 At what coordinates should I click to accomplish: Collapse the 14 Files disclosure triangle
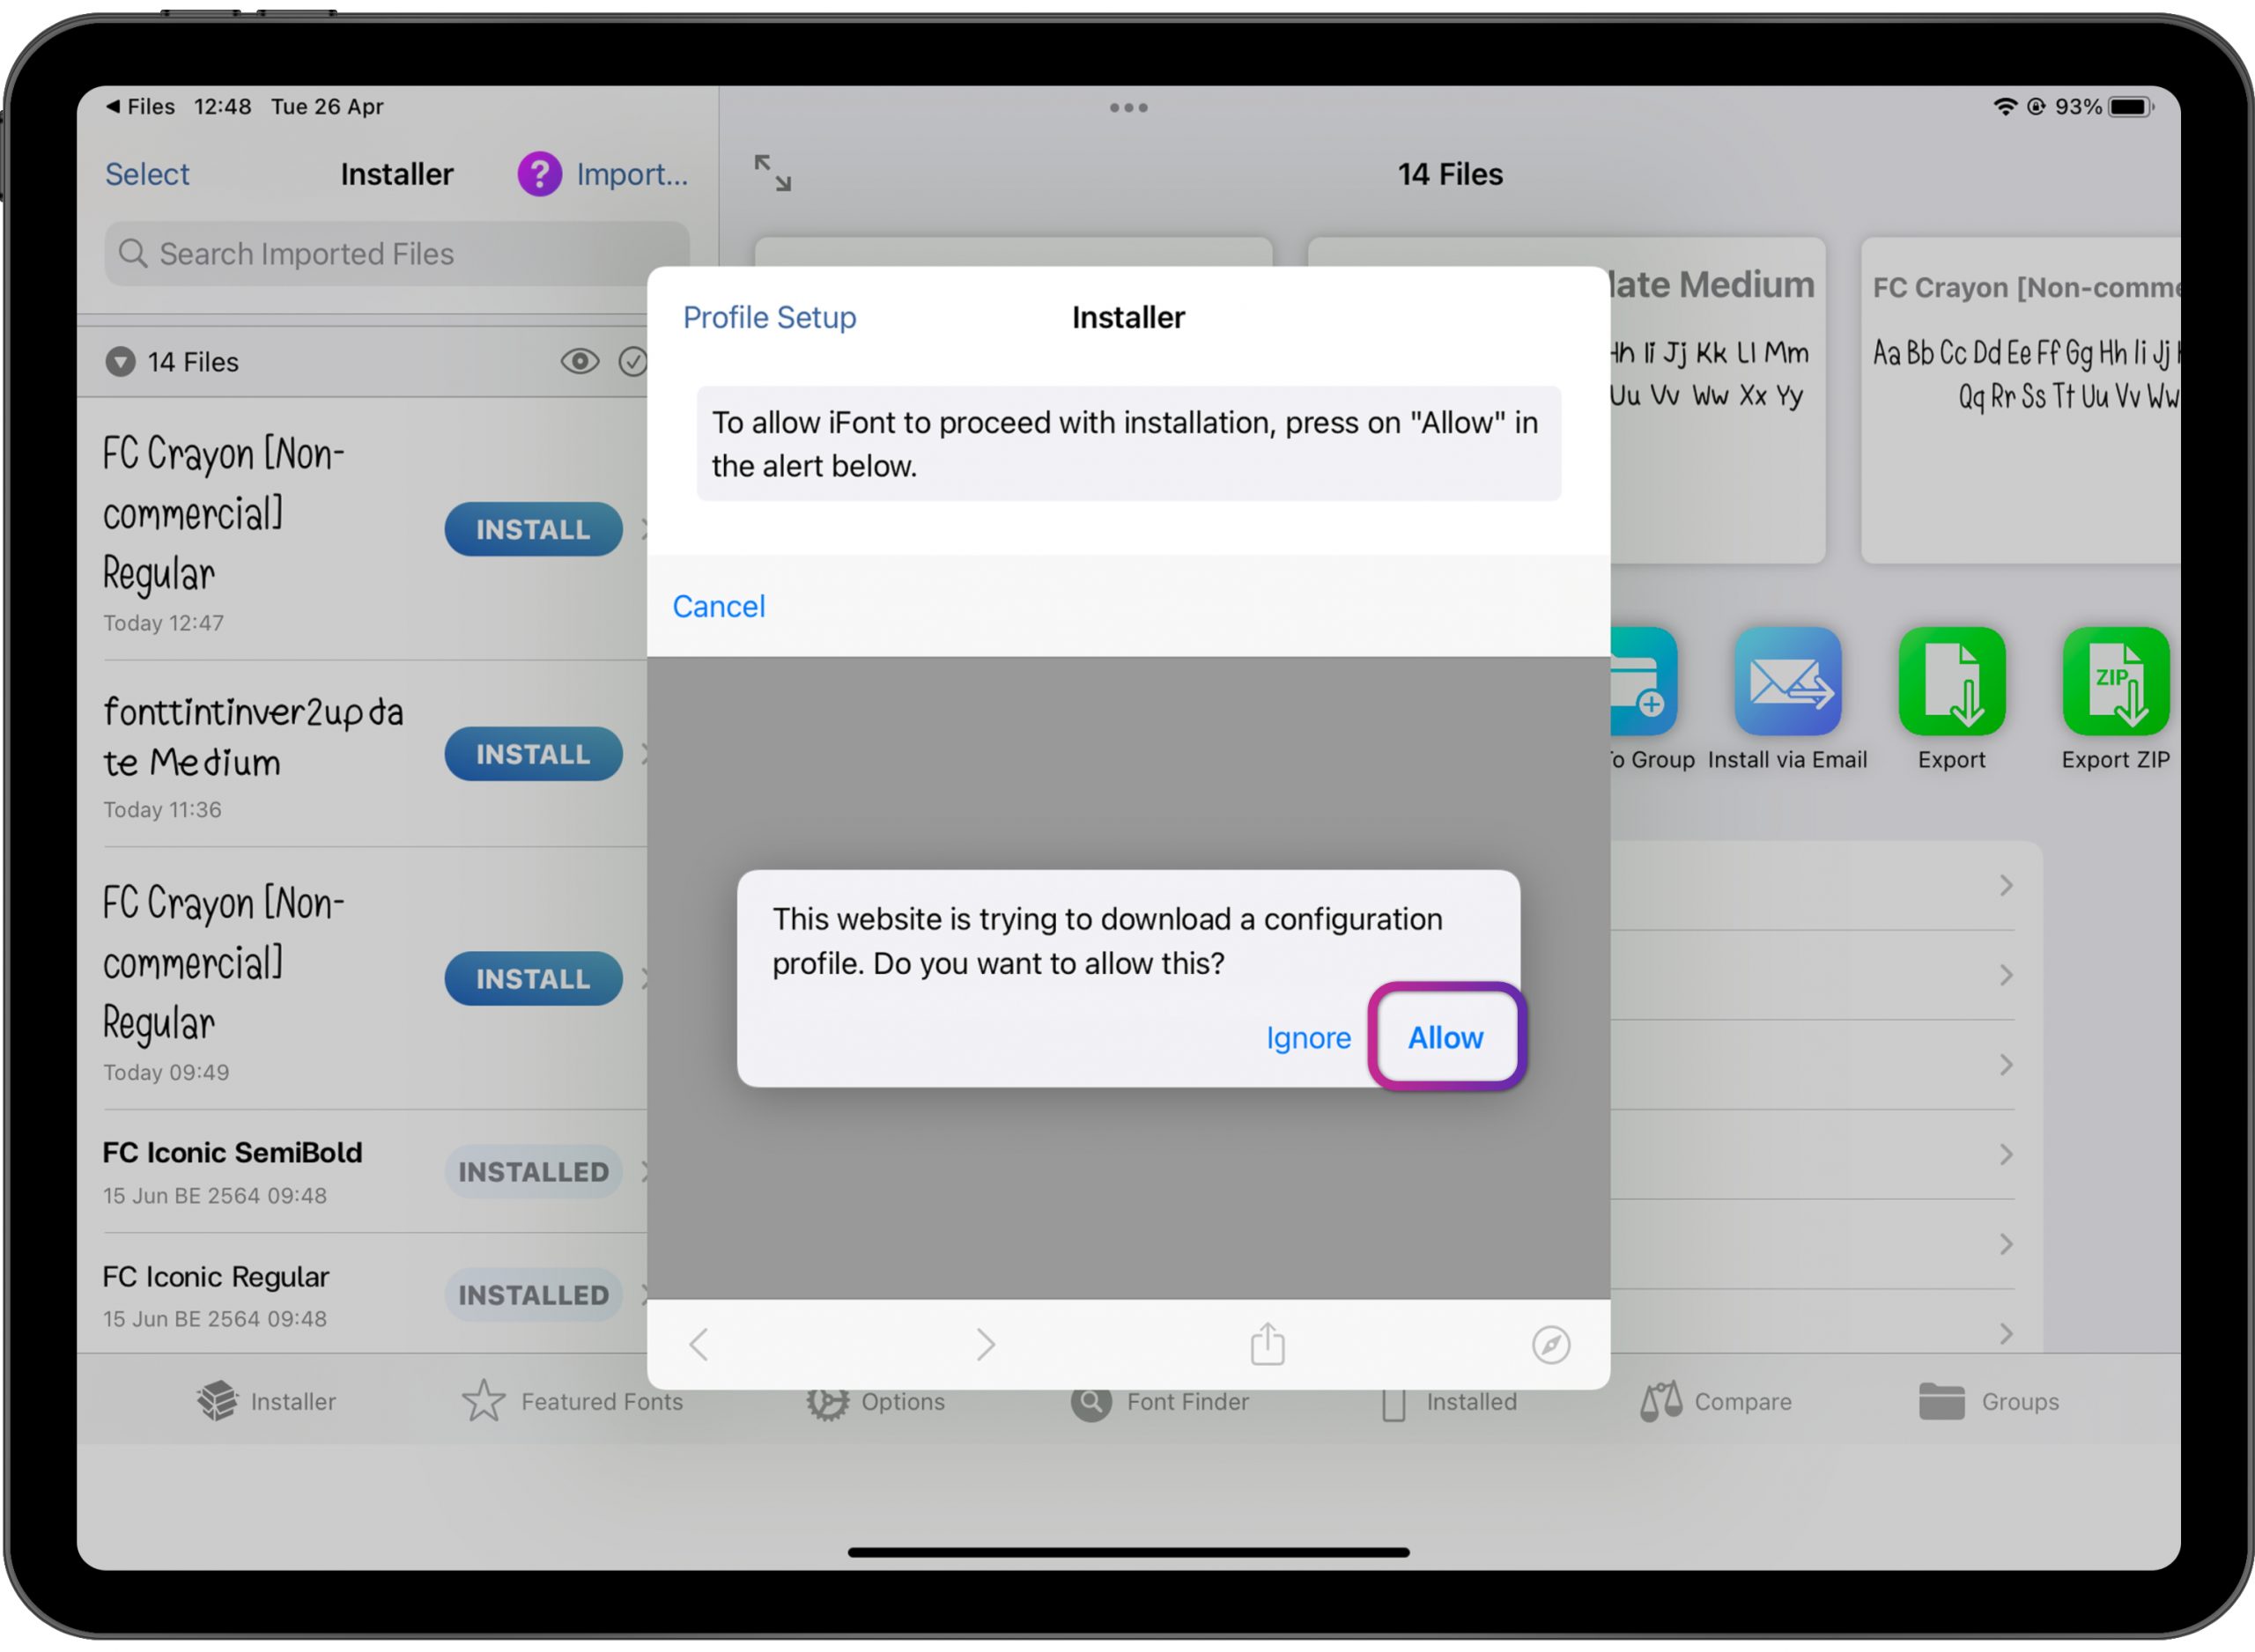click(x=120, y=361)
